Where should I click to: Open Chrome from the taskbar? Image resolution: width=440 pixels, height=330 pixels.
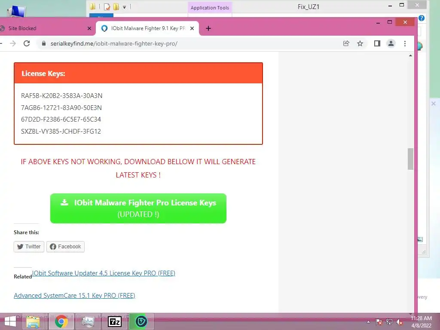(x=61, y=321)
